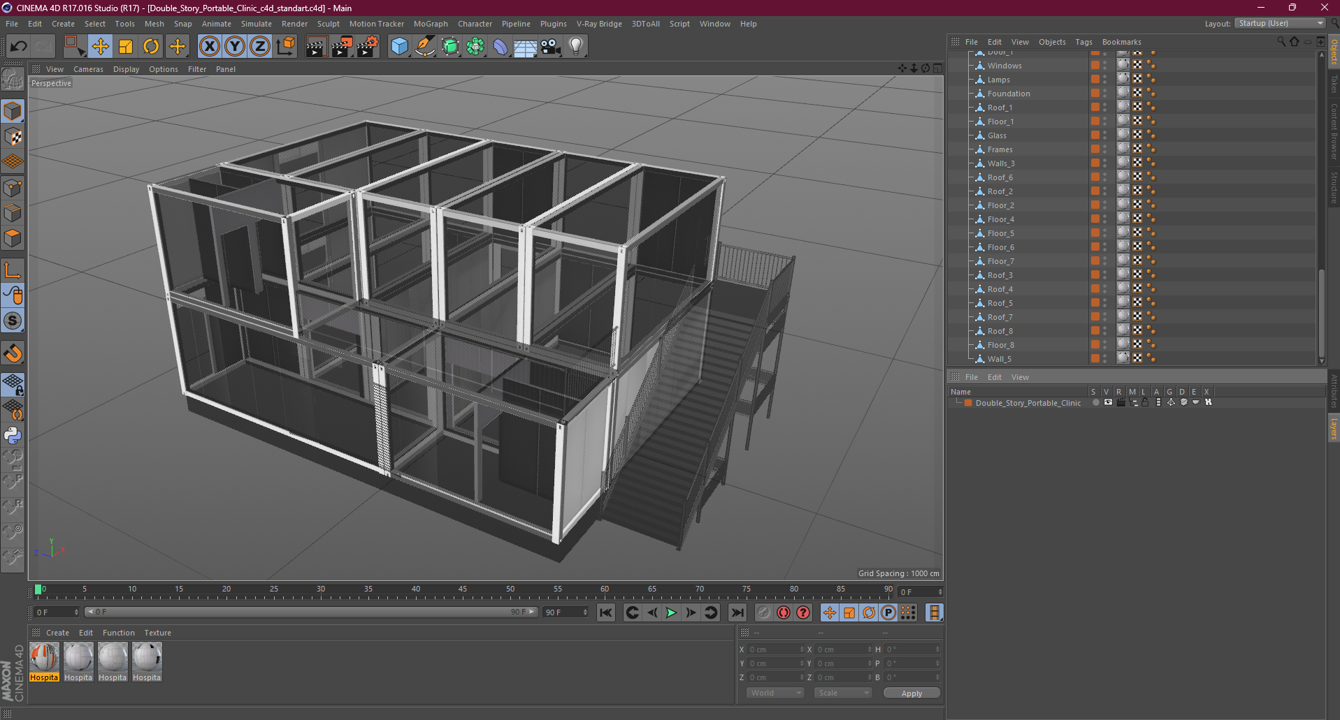Toggle layer Lock icon
The image size is (1340, 720).
pyautogui.click(x=1146, y=403)
